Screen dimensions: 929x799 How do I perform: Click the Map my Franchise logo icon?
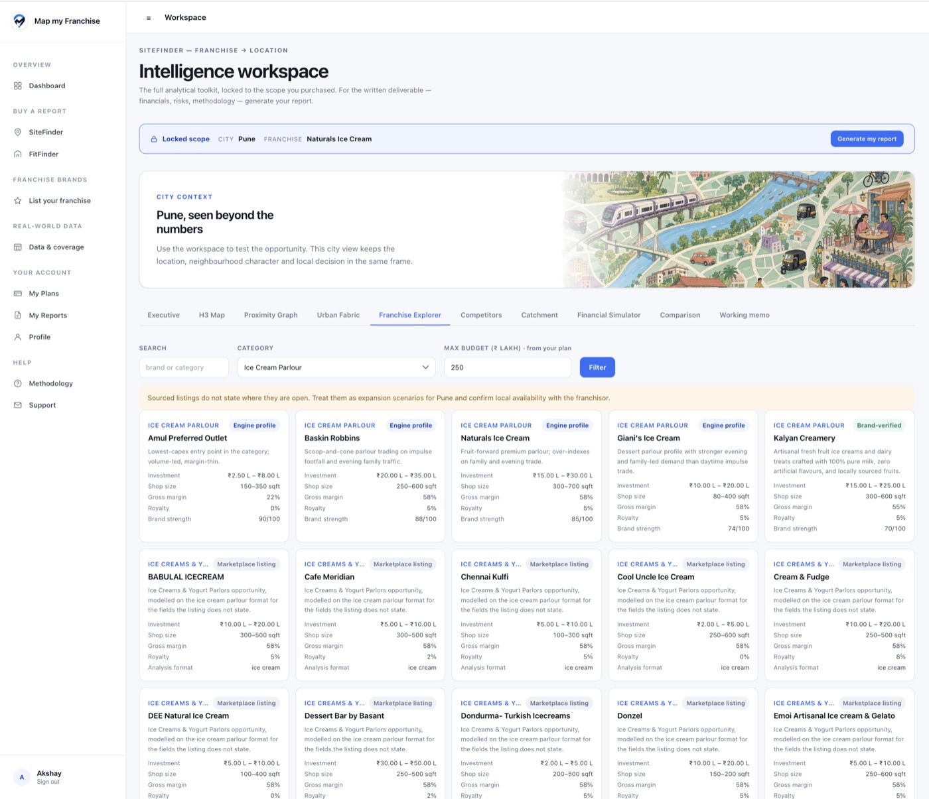tap(19, 21)
